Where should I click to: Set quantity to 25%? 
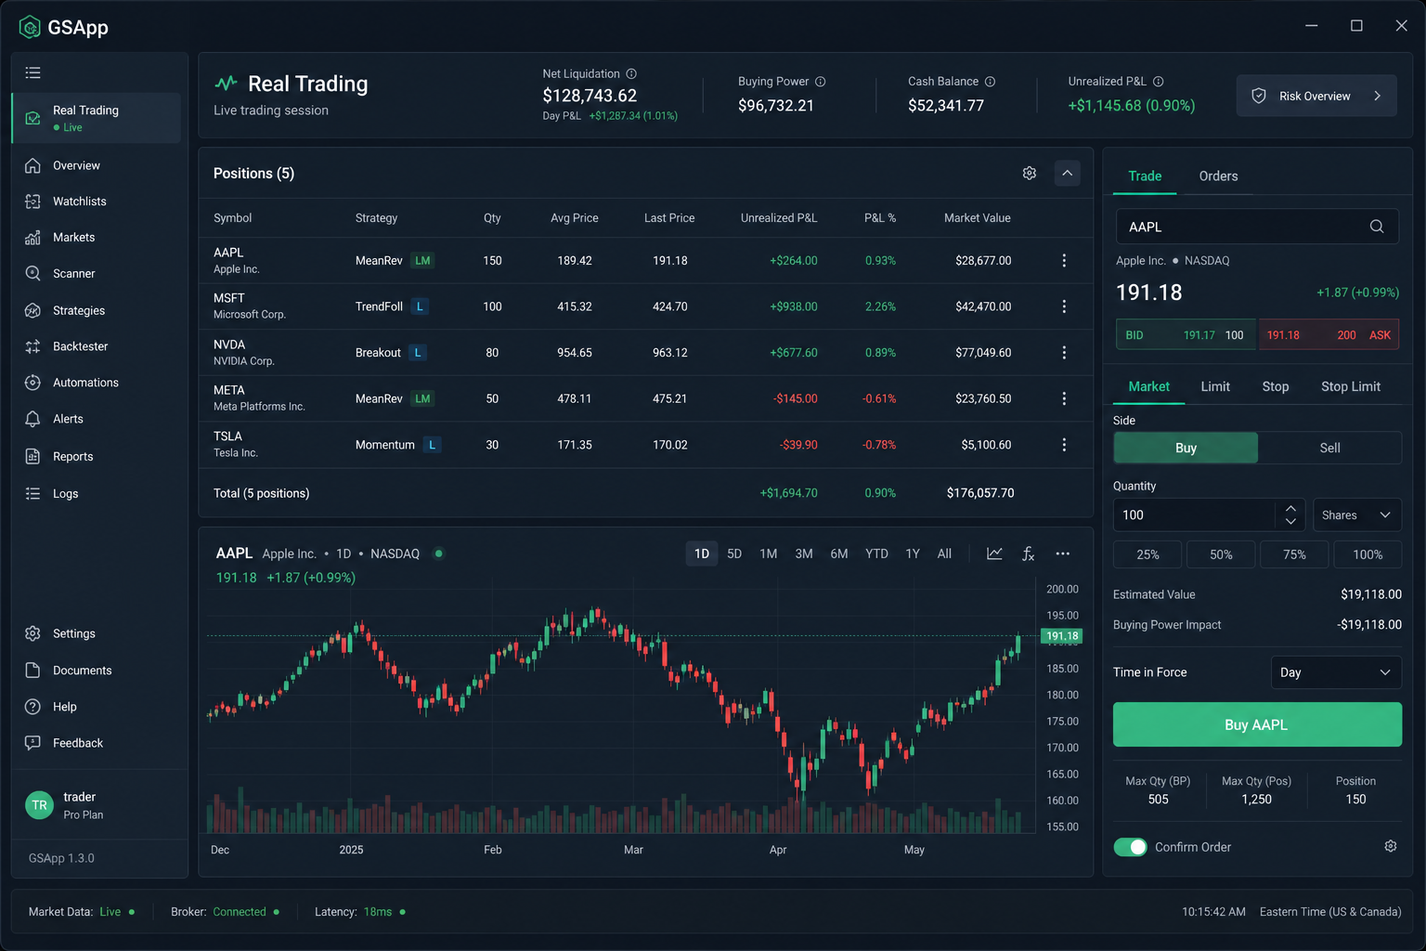coord(1147,554)
